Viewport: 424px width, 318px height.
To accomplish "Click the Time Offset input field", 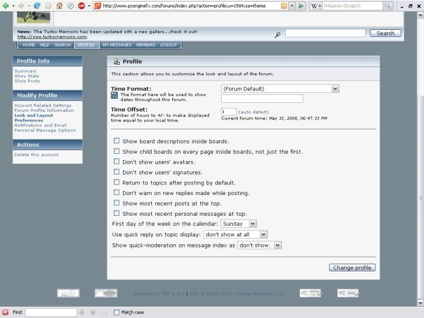I will tap(229, 112).
